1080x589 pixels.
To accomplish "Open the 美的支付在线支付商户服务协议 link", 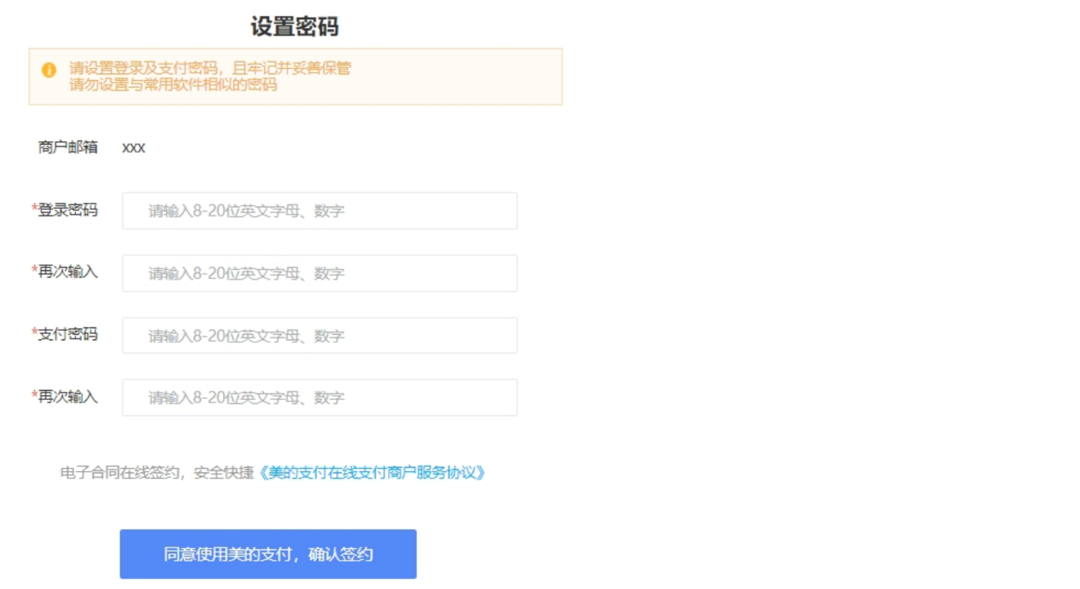I will pyautogui.click(x=372, y=473).
